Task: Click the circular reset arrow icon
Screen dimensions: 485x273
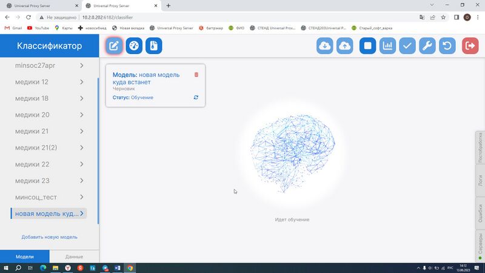Action: (447, 46)
